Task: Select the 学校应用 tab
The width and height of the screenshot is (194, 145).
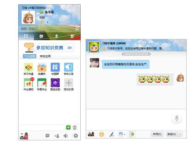Action: tap(45, 56)
